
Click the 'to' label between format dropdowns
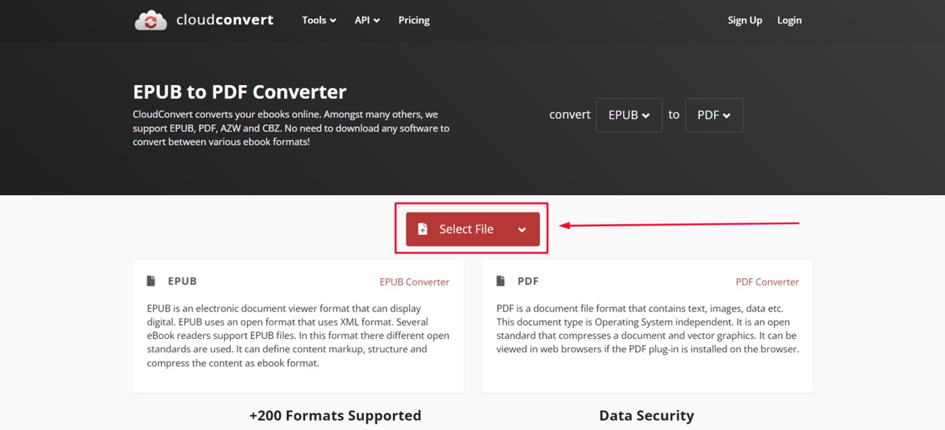pos(674,115)
